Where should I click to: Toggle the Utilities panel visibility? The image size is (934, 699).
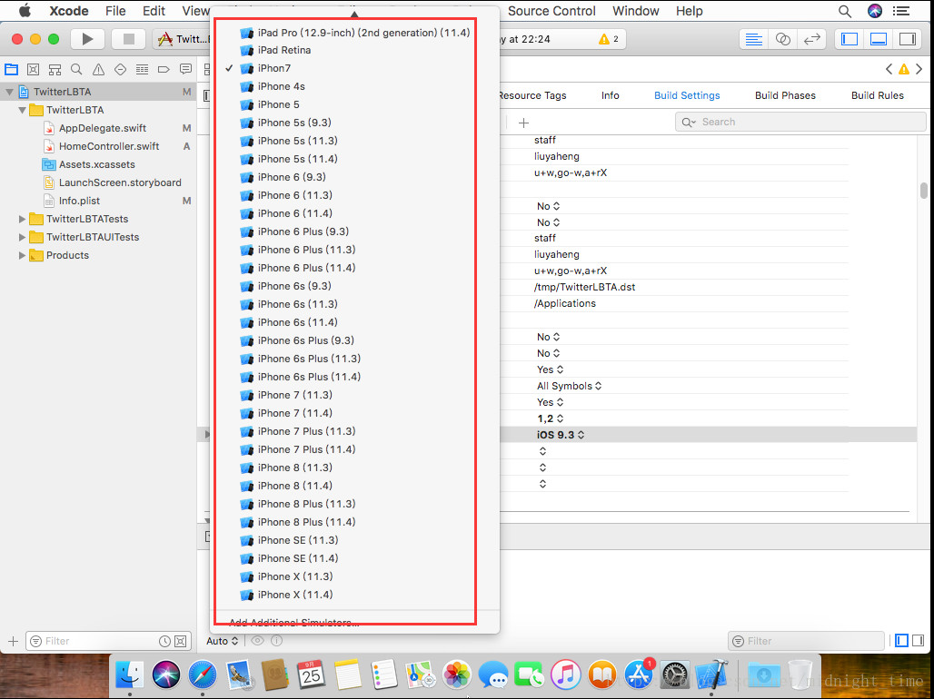pyautogui.click(x=907, y=39)
